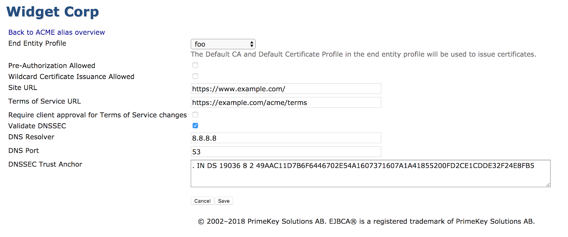Image resolution: width=568 pixels, height=237 pixels.
Task: Cancel editing the alias settings
Action: click(x=202, y=201)
